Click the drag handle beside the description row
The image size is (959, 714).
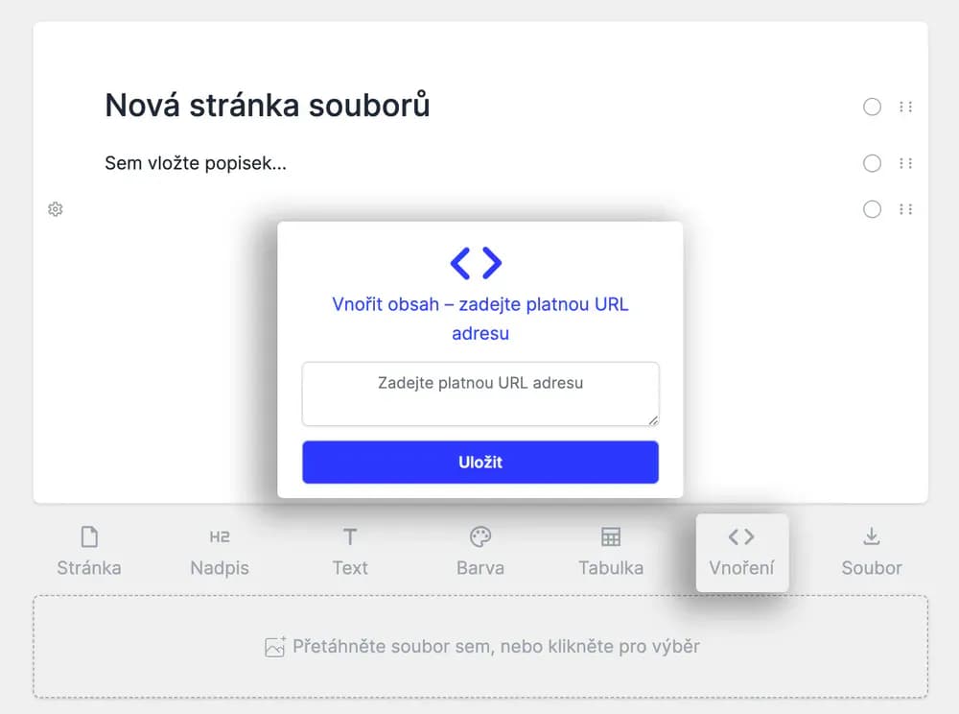point(905,163)
